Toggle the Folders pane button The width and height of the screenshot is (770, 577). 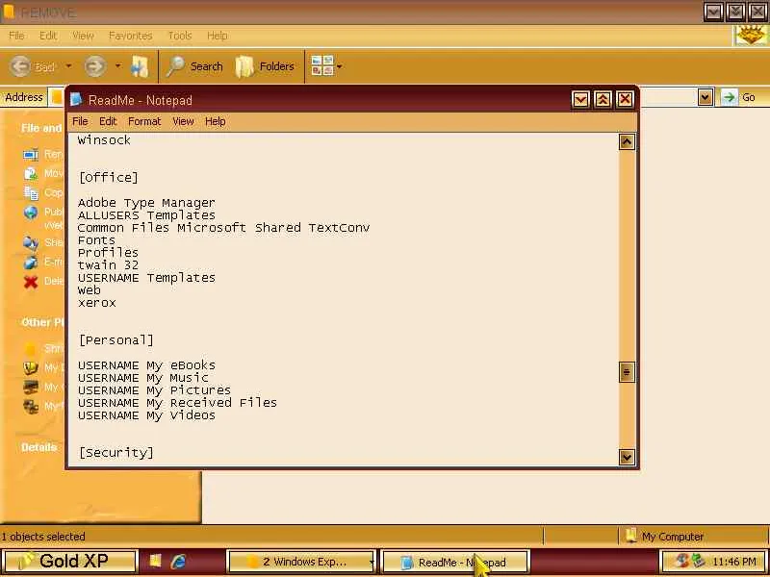(266, 66)
